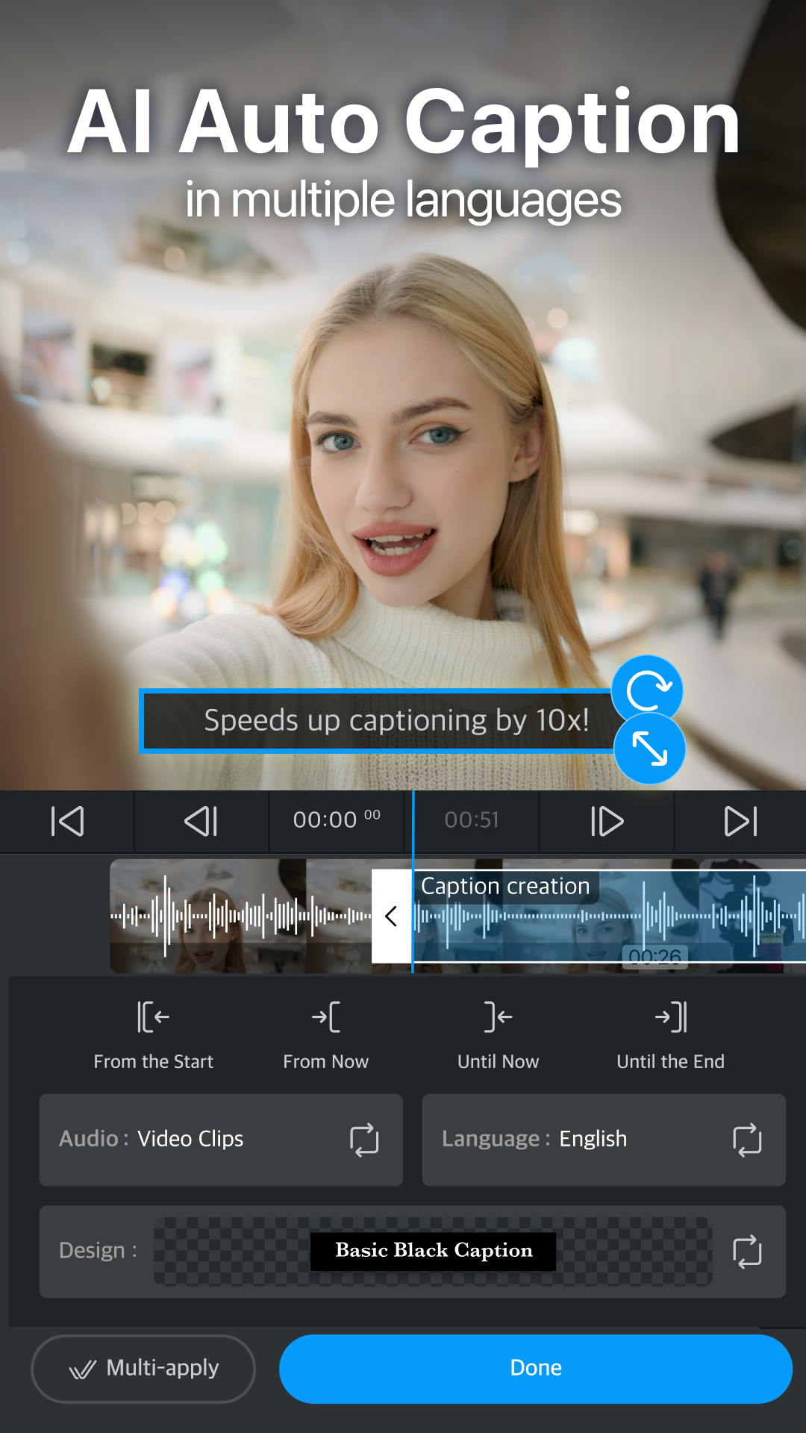Step back one frame
The height and width of the screenshot is (1433, 806).
(x=201, y=821)
